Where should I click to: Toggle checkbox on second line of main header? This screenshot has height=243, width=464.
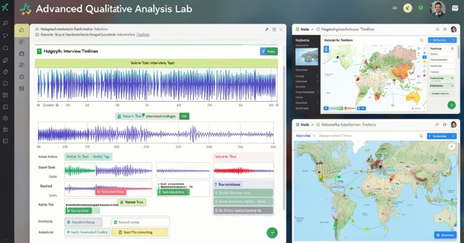pyautogui.click(x=37, y=34)
